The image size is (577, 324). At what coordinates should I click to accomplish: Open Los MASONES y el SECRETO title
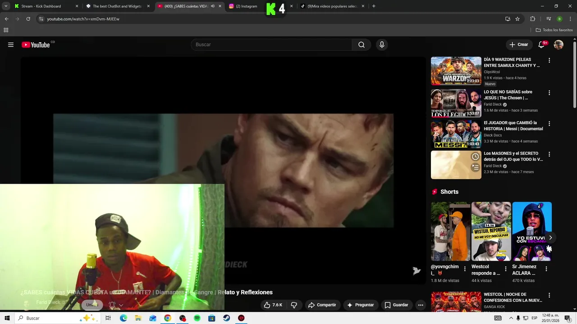[x=513, y=156]
